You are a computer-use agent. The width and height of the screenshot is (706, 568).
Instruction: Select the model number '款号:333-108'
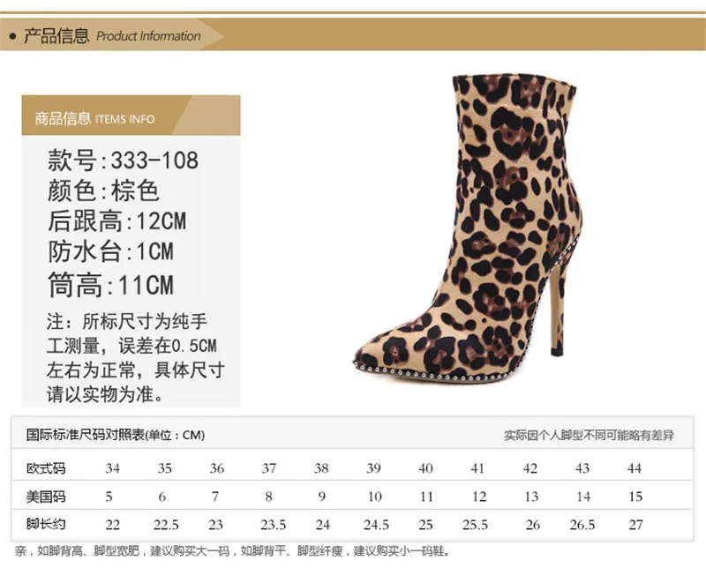(x=123, y=161)
